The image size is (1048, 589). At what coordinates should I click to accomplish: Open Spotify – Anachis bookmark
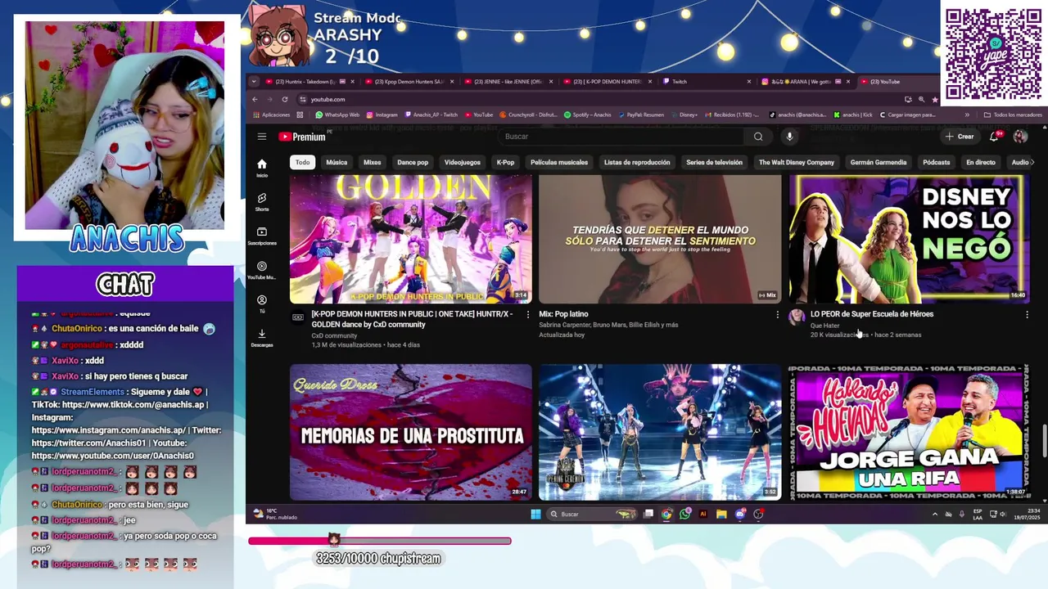coord(588,115)
